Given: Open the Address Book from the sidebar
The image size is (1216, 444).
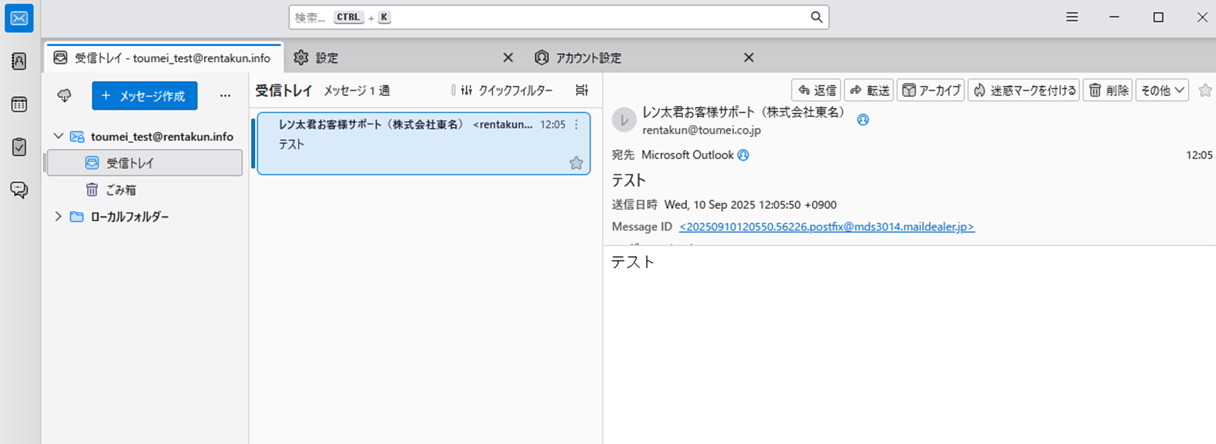Looking at the screenshot, I should [19, 61].
